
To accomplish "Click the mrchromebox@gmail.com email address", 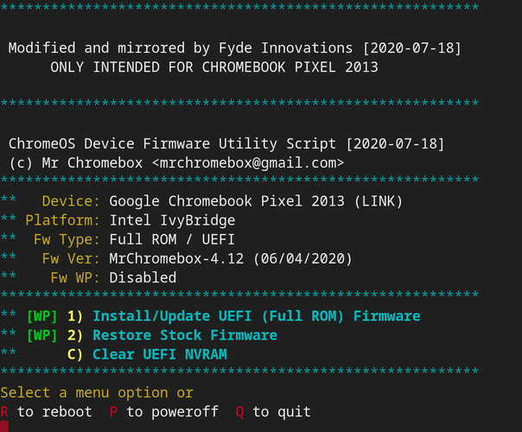I will pos(248,163).
